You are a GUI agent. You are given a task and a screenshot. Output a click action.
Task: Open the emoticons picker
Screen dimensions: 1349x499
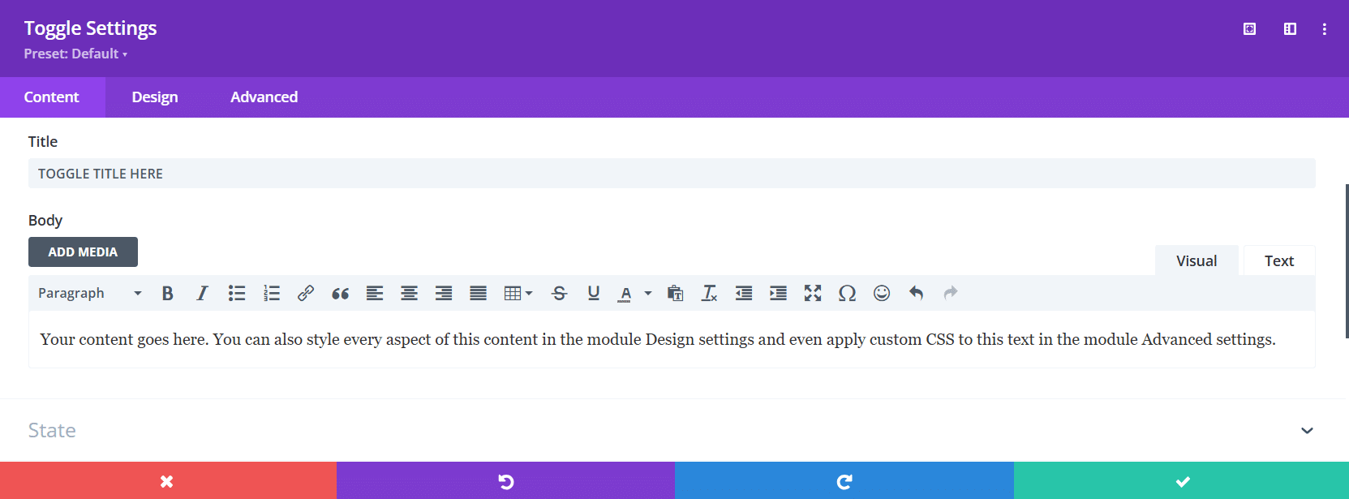[x=882, y=294]
